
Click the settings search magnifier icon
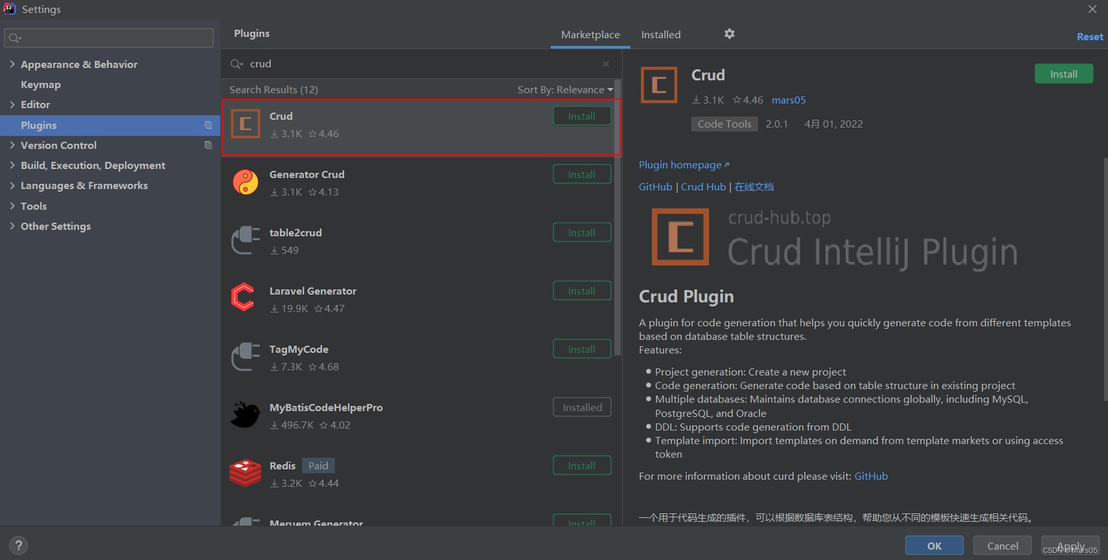coord(16,38)
